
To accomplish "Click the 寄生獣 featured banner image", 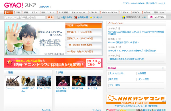I will pos(35,39).
